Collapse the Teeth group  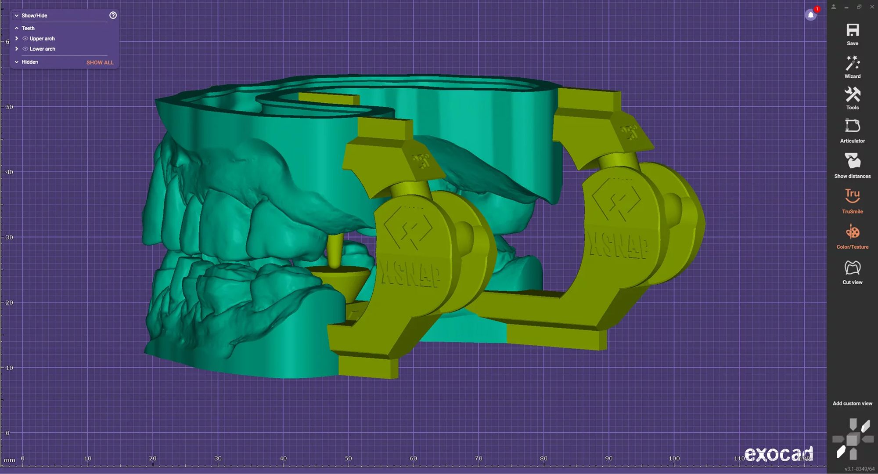point(17,28)
